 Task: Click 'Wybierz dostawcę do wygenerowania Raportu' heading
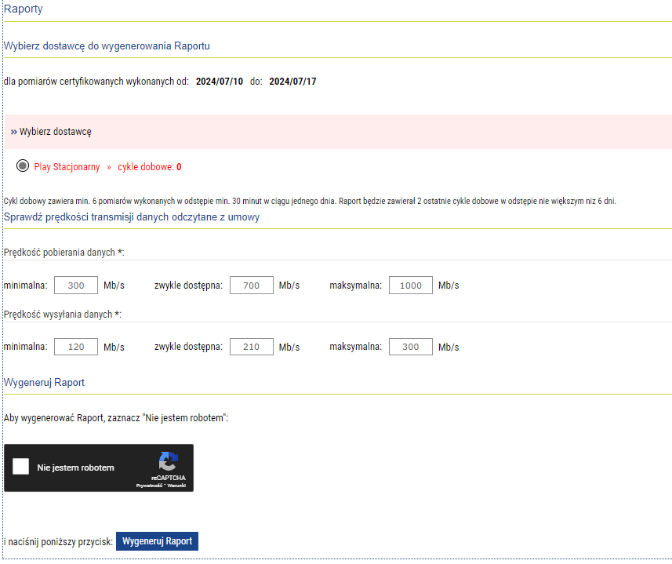coord(107,45)
